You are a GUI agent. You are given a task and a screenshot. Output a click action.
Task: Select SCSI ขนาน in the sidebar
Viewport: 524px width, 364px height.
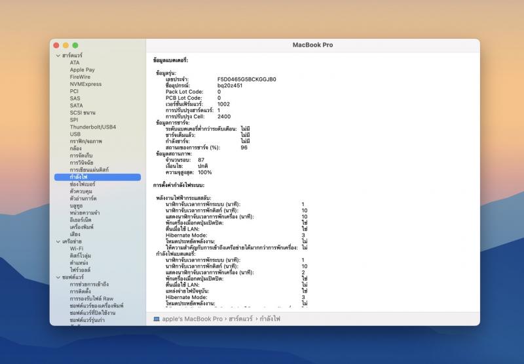click(x=83, y=113)
